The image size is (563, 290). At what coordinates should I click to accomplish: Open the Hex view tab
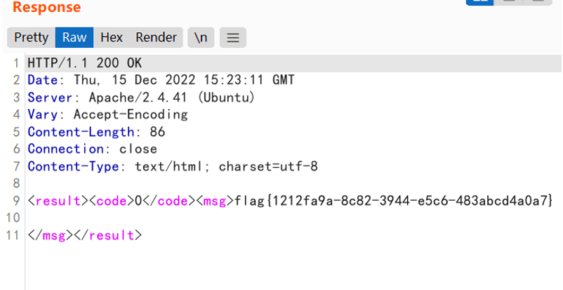point(112,37)
